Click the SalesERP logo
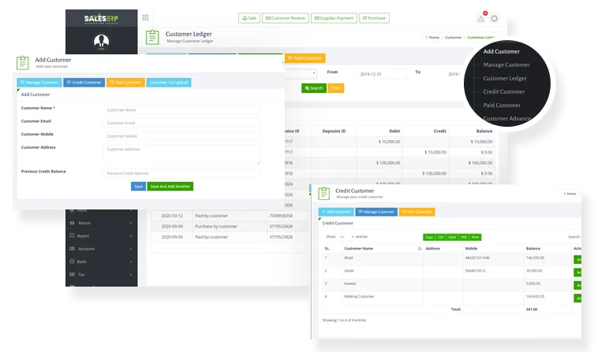 (x=100, y=17)
